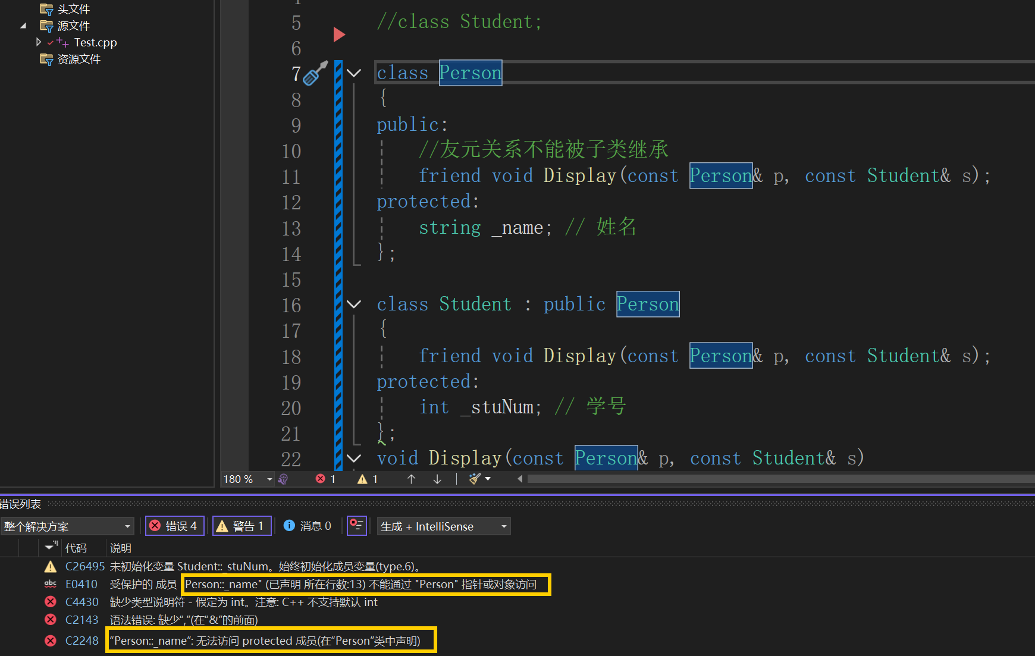The height and width of the screenshot is (656, 1035).
Task: Run code cleanup with the broom icon
Action: (475, 479)
